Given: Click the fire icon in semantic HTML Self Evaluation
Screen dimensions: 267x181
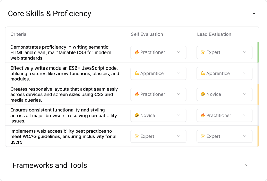Looking at the screenshot, I should click(137, 52).
